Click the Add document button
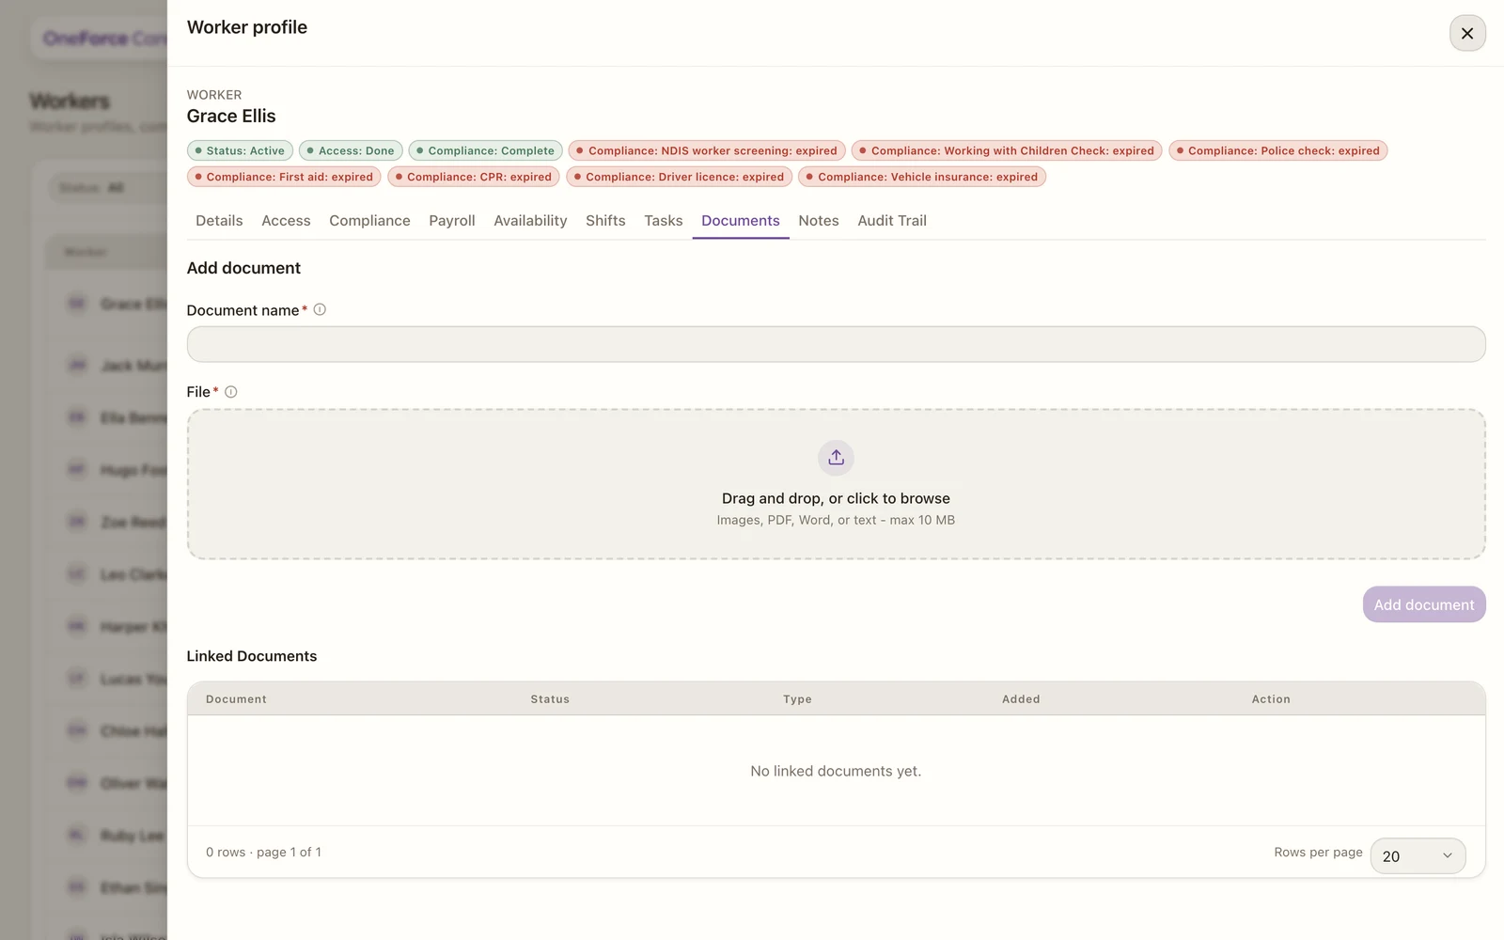Screen dimensions: 1504x940 pos(1424,604)
